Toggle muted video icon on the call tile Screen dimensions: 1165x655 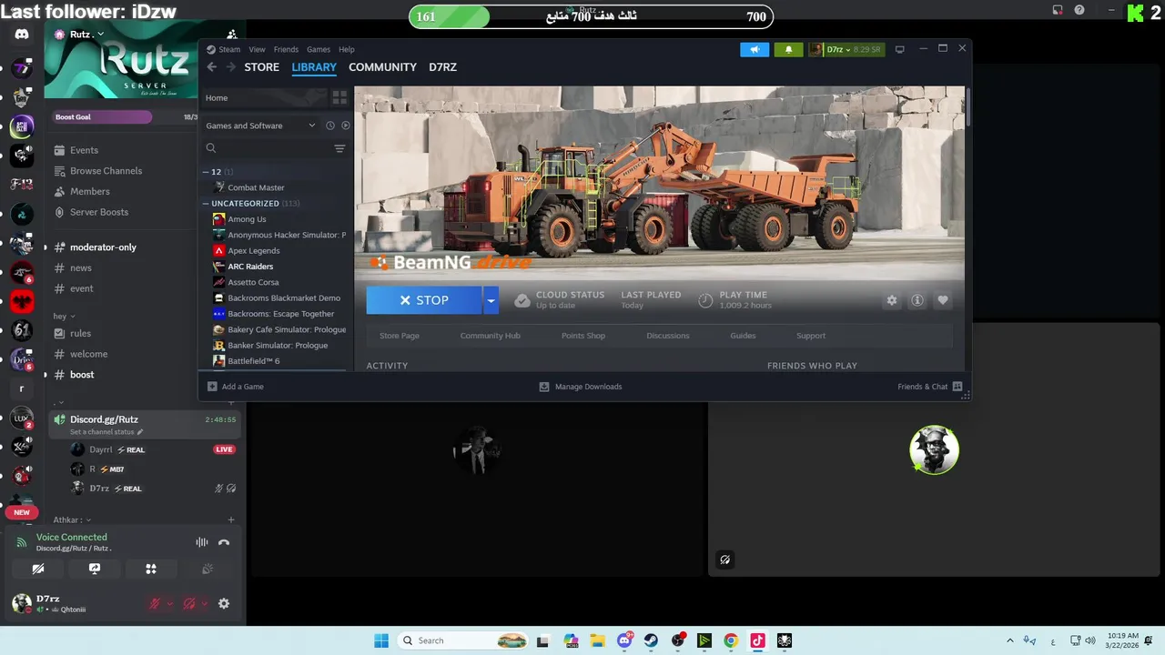724,559
